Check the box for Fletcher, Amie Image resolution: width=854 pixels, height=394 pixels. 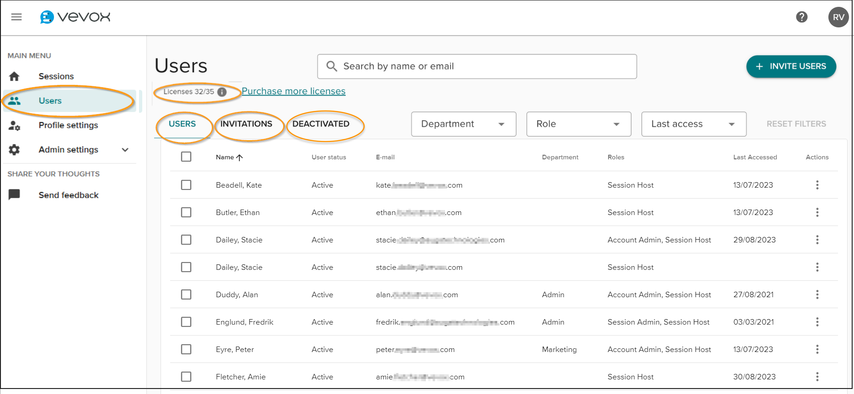coord(186,377)
